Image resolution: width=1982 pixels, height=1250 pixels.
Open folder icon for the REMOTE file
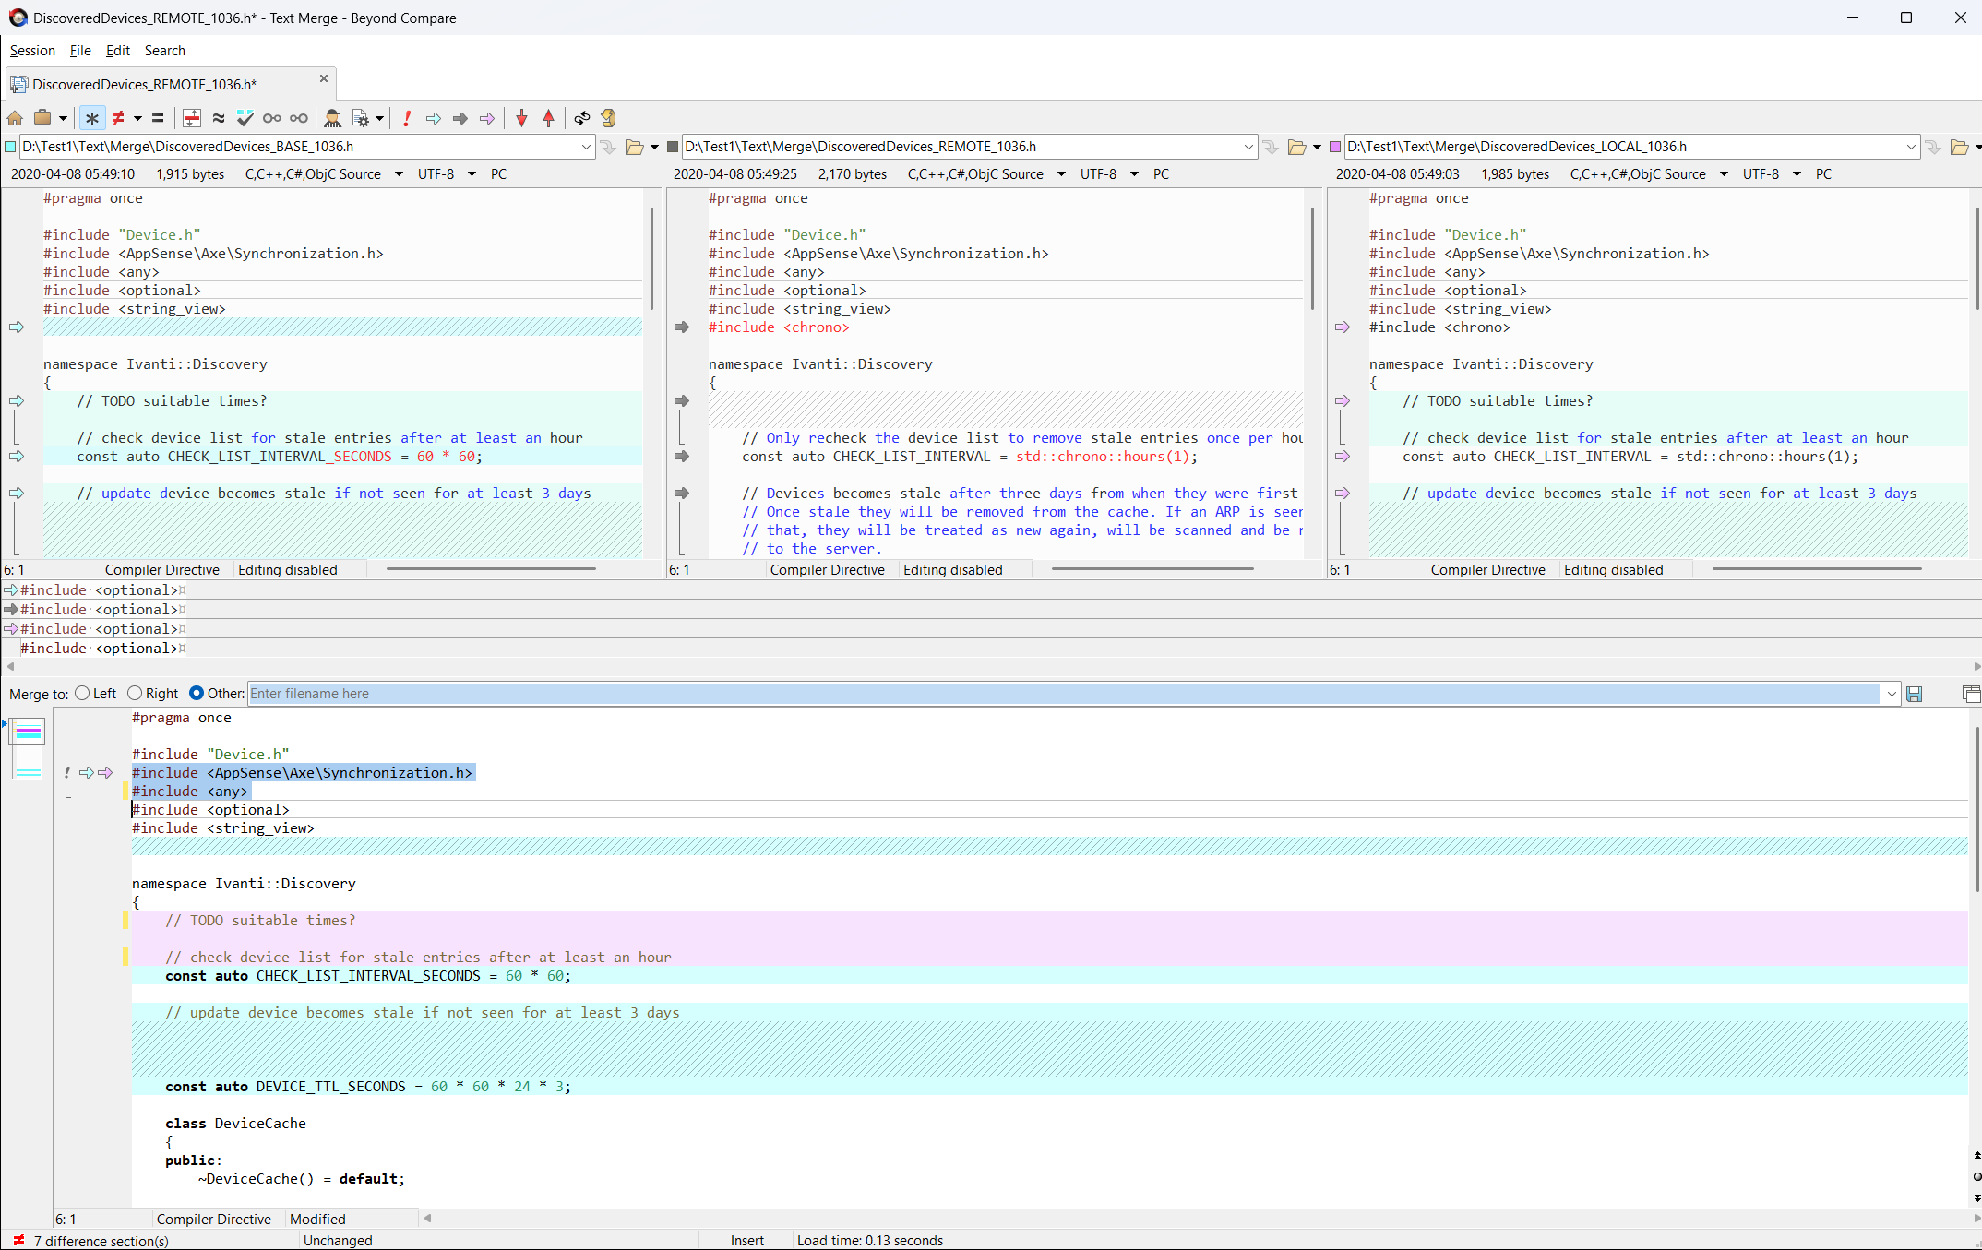click(1297, 147)
